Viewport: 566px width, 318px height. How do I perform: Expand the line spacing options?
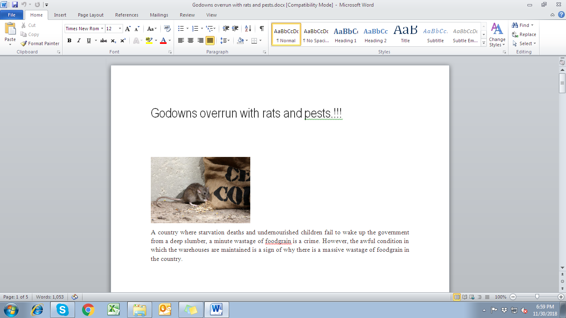(224, 41)
